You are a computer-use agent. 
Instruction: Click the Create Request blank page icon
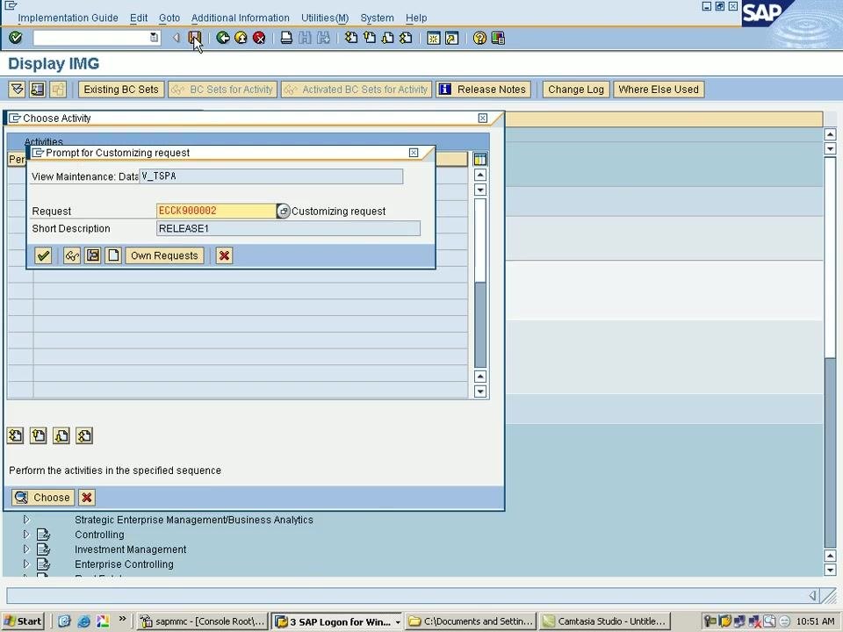113,255
